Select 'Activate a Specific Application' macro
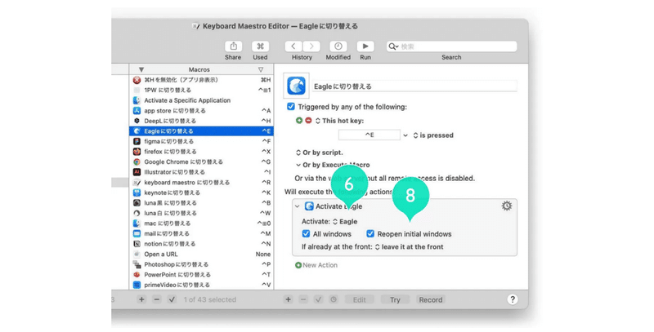654x332 pixels. pyautogui.click(x=201, y=100)
